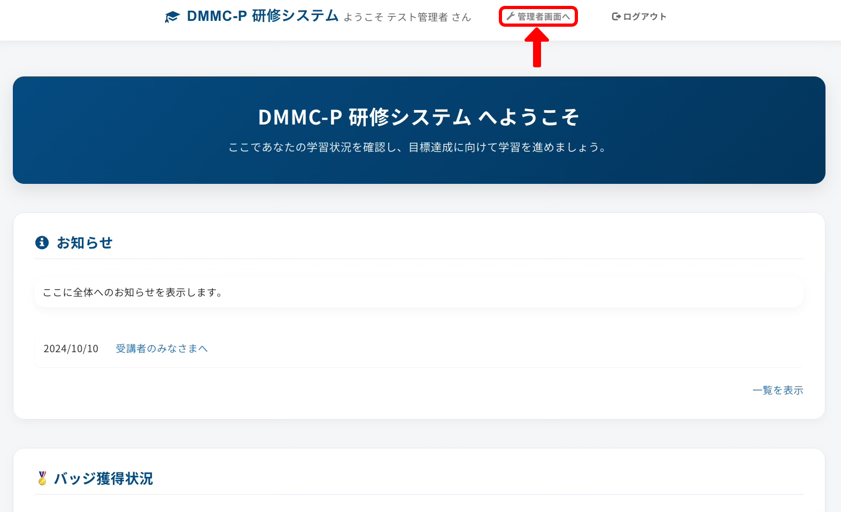The height and width of the screenshot is (512, 841).
Task: Click the お知らせ section heading
Action: click(x=84, y=243)
